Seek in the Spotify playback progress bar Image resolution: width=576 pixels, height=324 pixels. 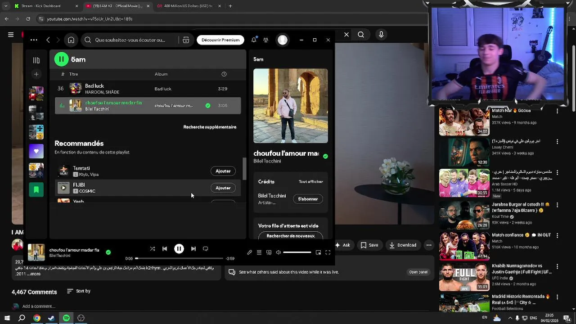[x=179, y=258]
